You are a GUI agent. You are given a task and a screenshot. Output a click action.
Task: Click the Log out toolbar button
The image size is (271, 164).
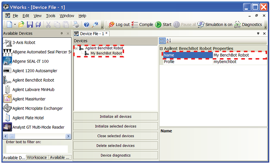(x=119, y=25)
